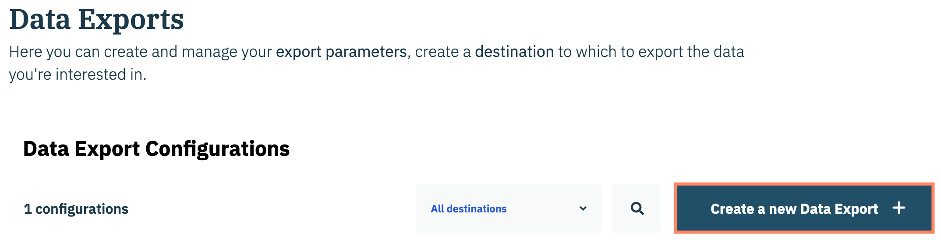Click the magnifying glass search icon
The height and width of the screenshot is (240, 941).
(637, 208)
